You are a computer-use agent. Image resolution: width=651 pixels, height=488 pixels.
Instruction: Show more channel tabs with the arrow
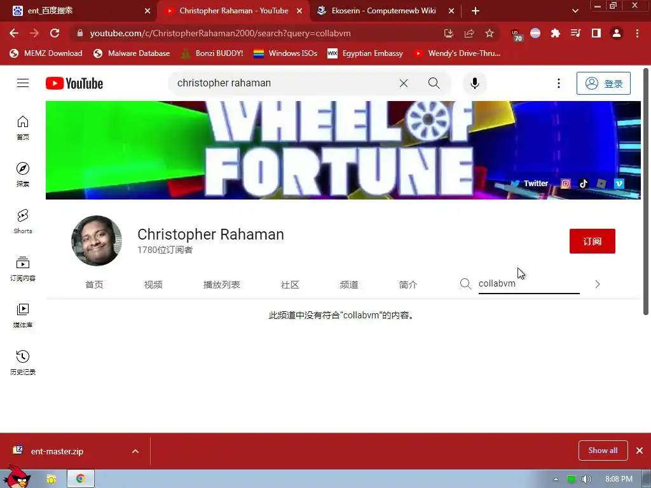[598, 284]
